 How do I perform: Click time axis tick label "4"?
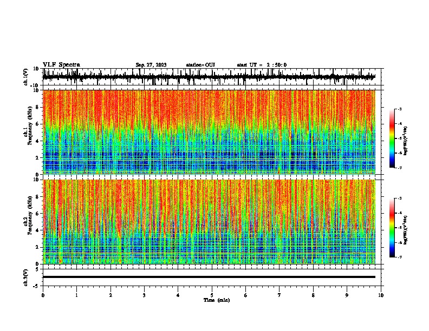click(x=178, y=295)
